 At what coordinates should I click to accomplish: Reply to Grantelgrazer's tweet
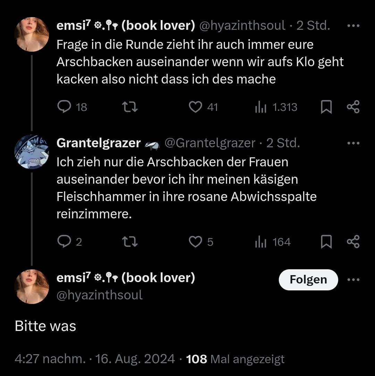(x=64, y=242)
